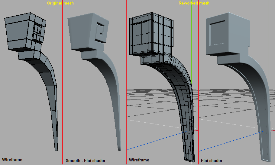Select the original wireframe leg model
Image resolution: width=275 pixels, height=165 pixels.
point(31,82)
